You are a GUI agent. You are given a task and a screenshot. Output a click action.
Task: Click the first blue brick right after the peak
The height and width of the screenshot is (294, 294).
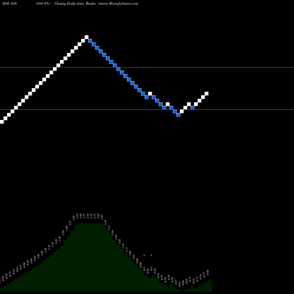click(x=90, y=41)
